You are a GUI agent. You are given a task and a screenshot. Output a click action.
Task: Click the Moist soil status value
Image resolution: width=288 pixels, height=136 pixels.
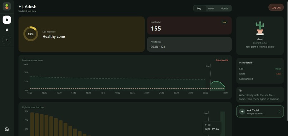point(278,69)
